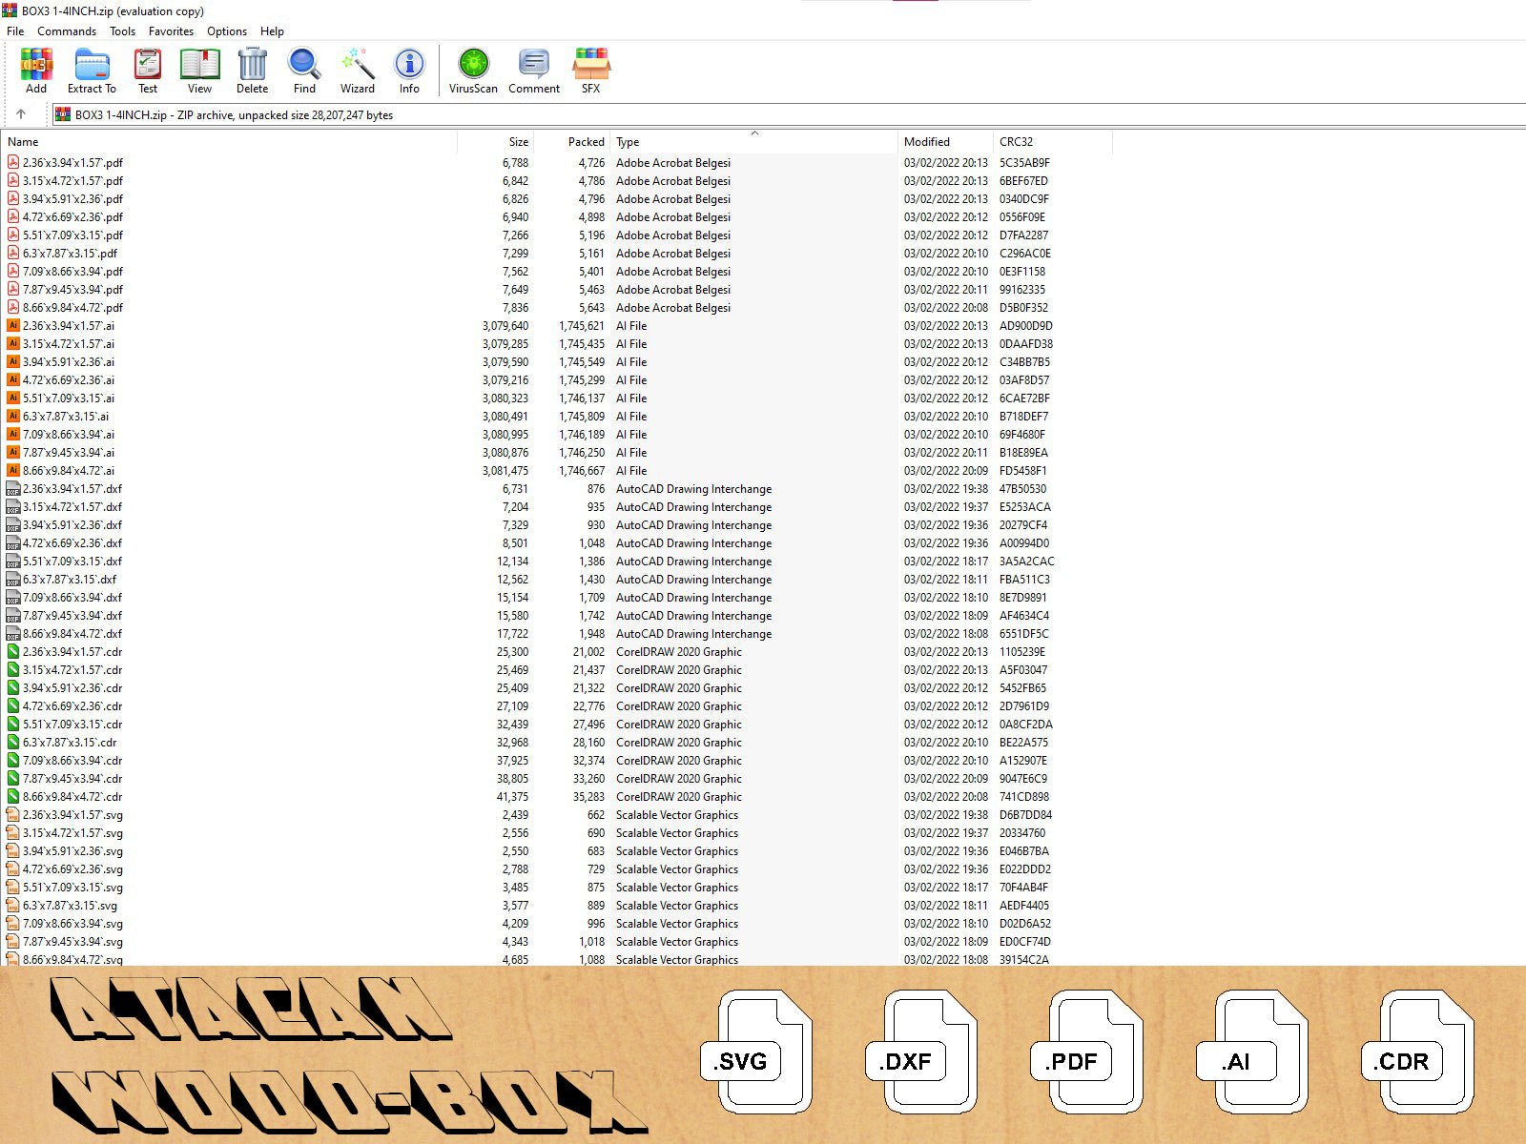Click the SFX toolbar icon

591,71
